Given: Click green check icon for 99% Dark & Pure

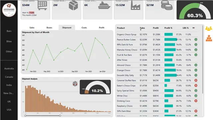Looking at the screenshot, I should (x=196, y=44).
